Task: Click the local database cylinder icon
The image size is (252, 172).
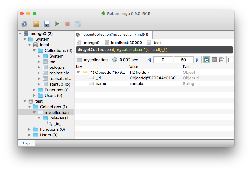Action: pyautogui.click(x=35, y=45)
